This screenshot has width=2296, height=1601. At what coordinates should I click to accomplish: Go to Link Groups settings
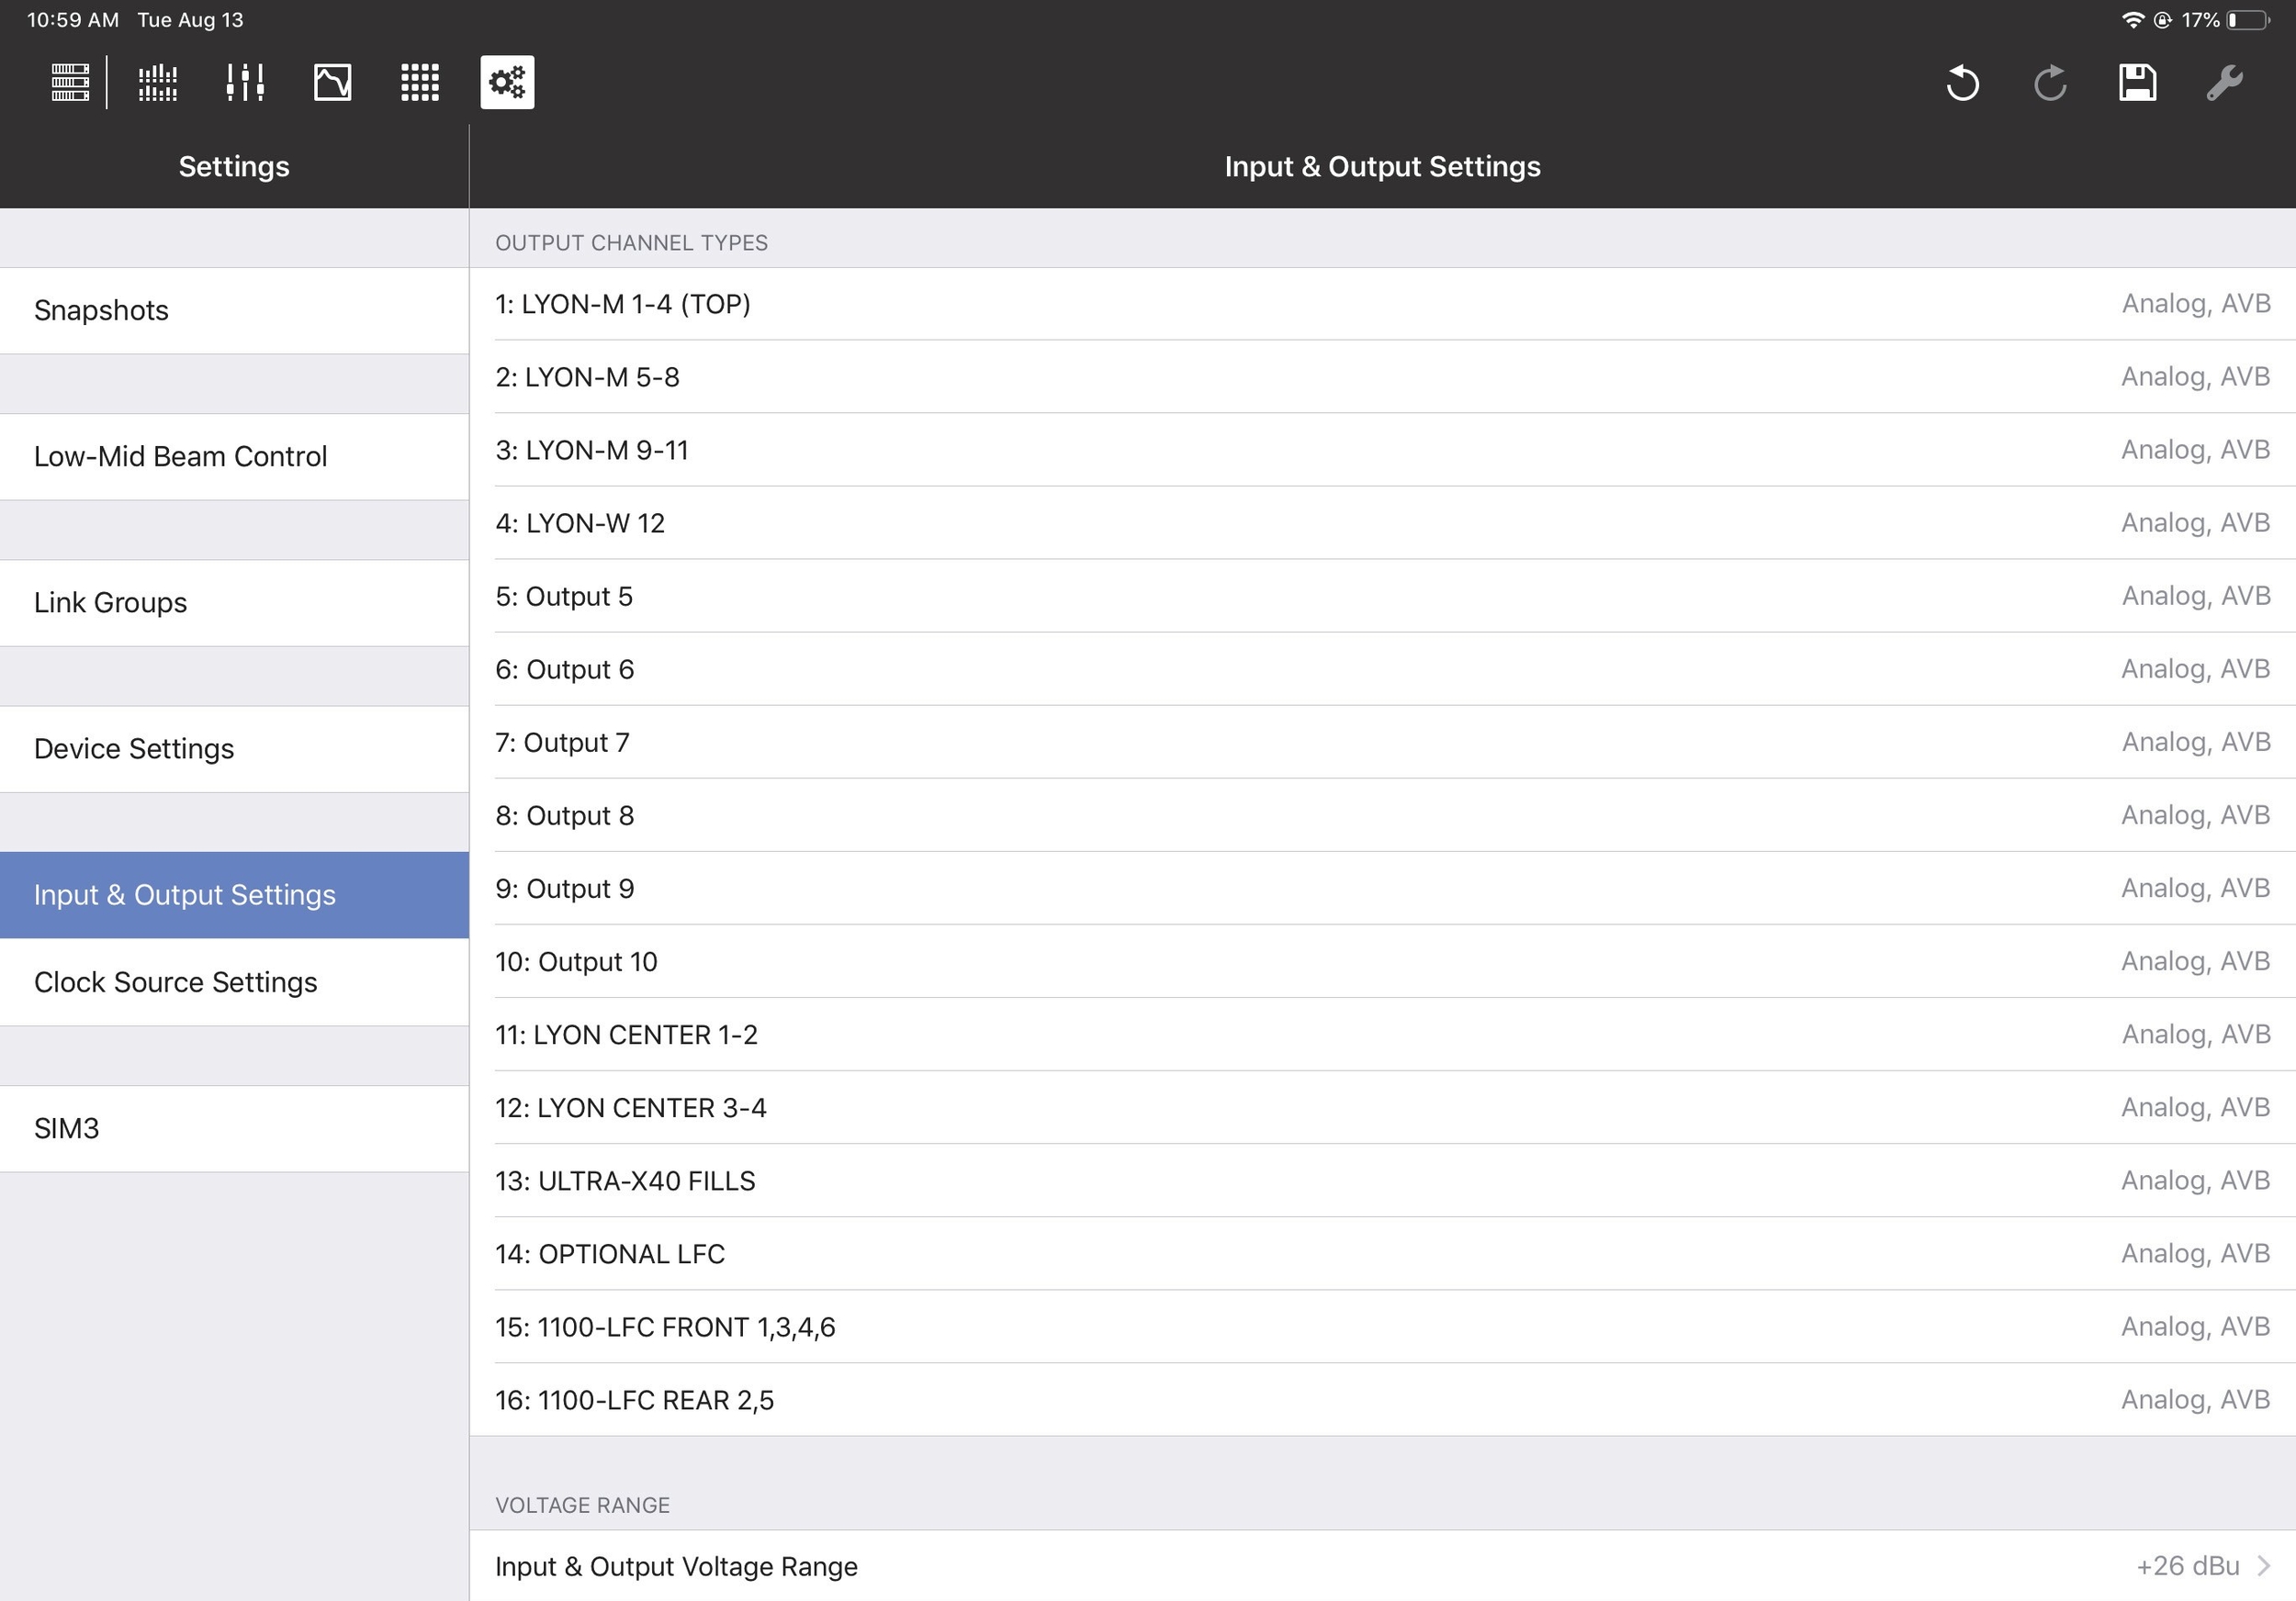[234, 602]
